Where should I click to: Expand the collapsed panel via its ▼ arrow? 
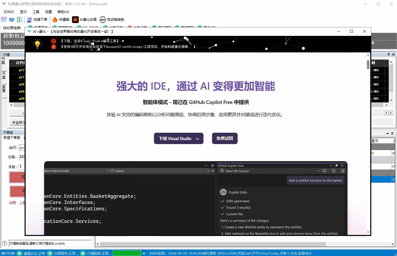point(388,133)
